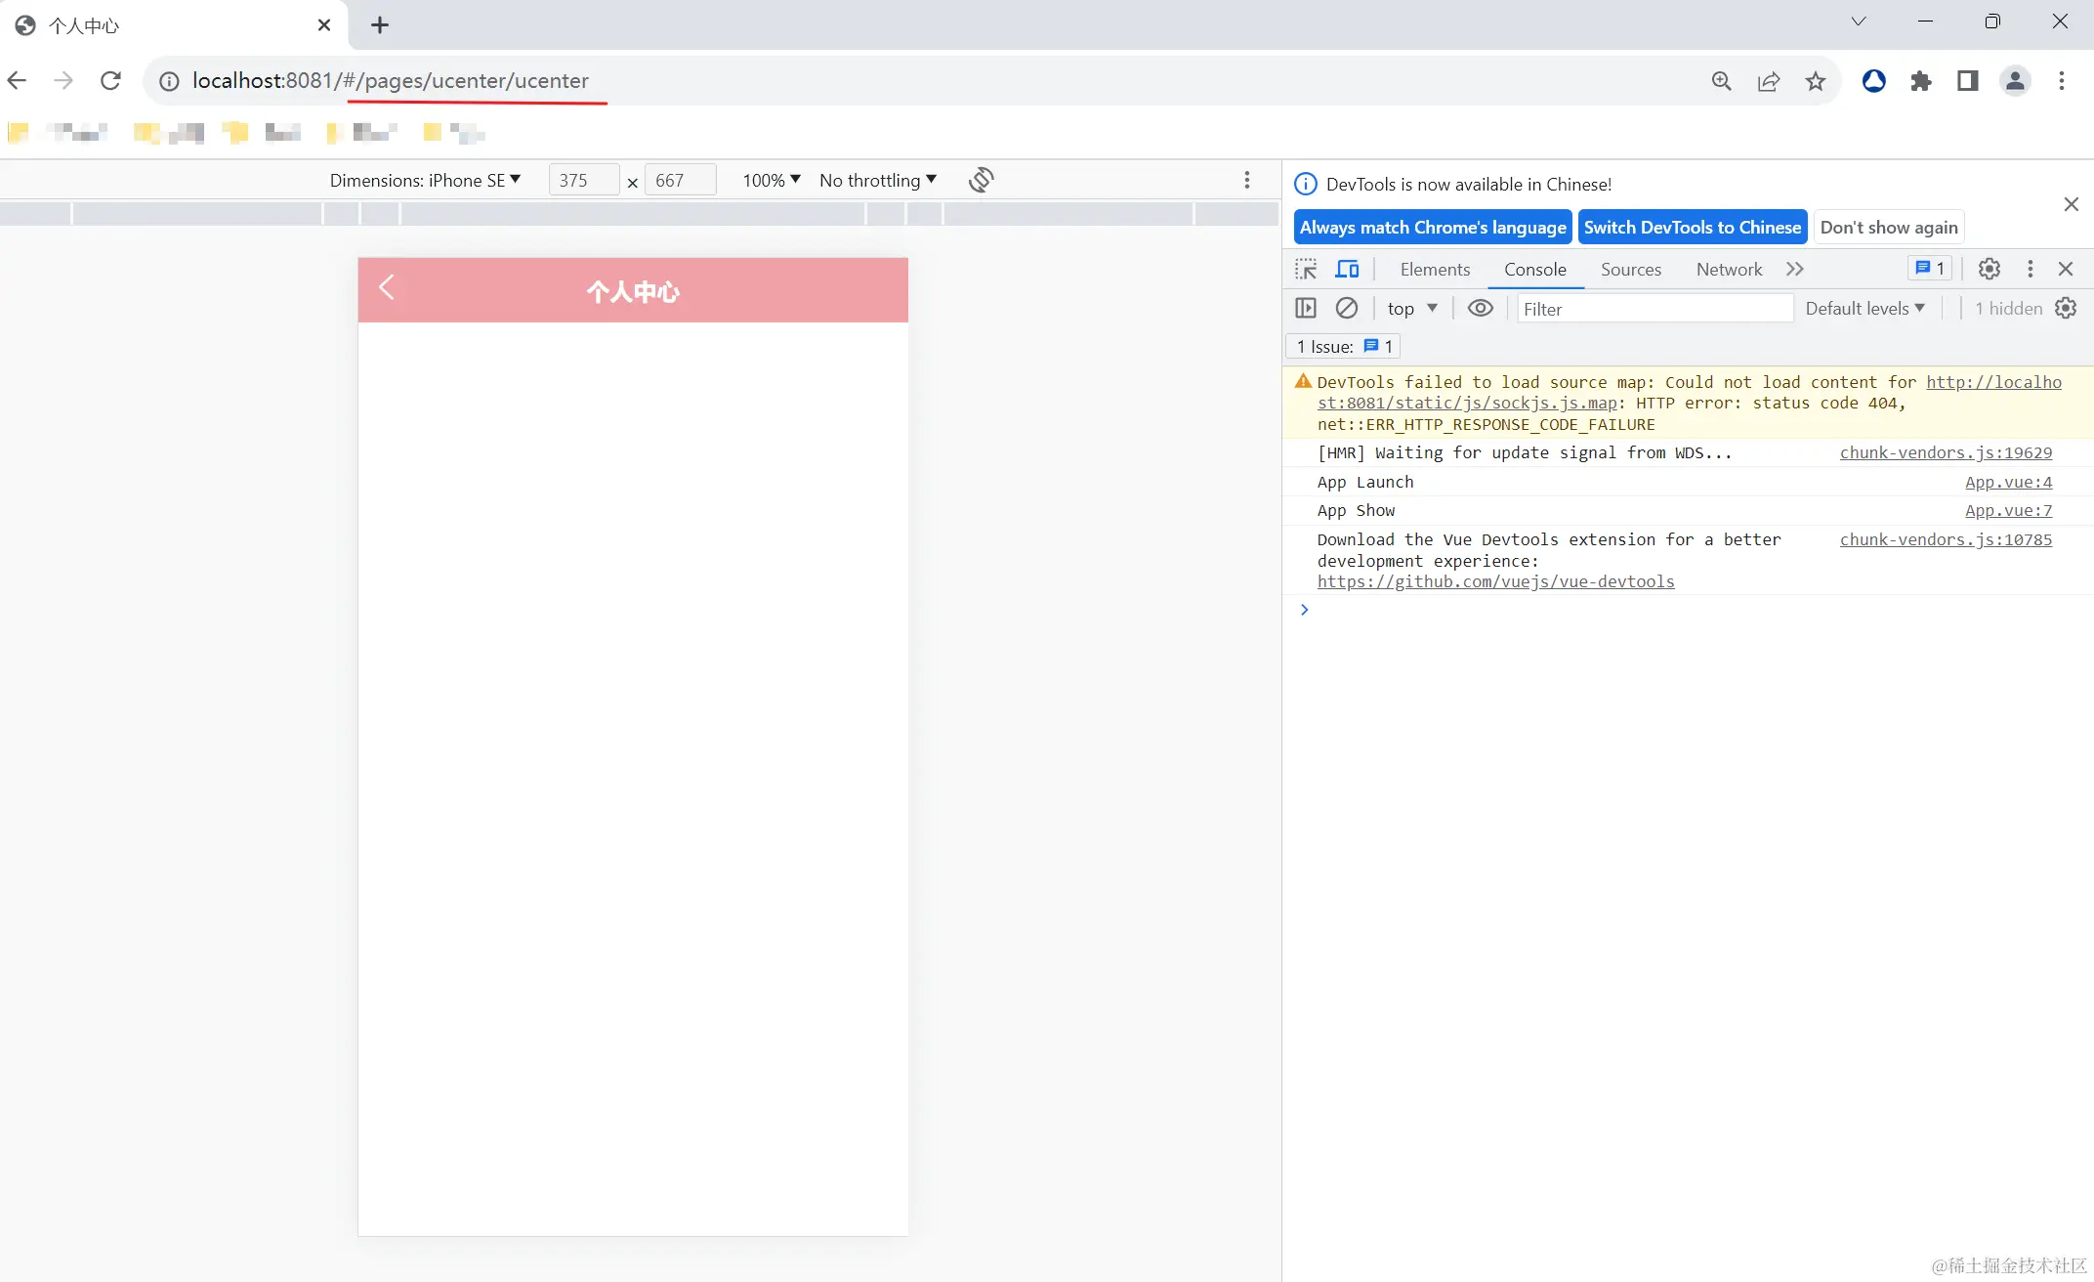Switch to the Network tab
The image size is (2094, 1282).
coord(1729,269)
